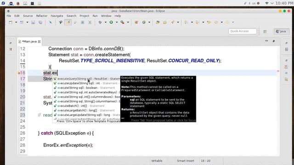Open the Search toolbar dropdown arrow

[x=178, y=22]
